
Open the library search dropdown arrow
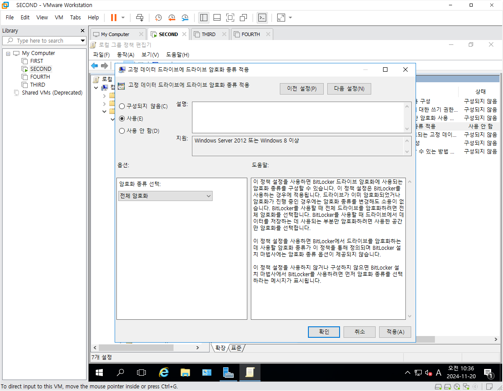click(x=83, y=41)
